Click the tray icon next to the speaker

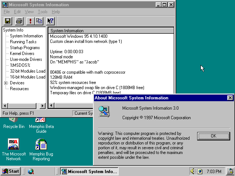coord(200,171)
